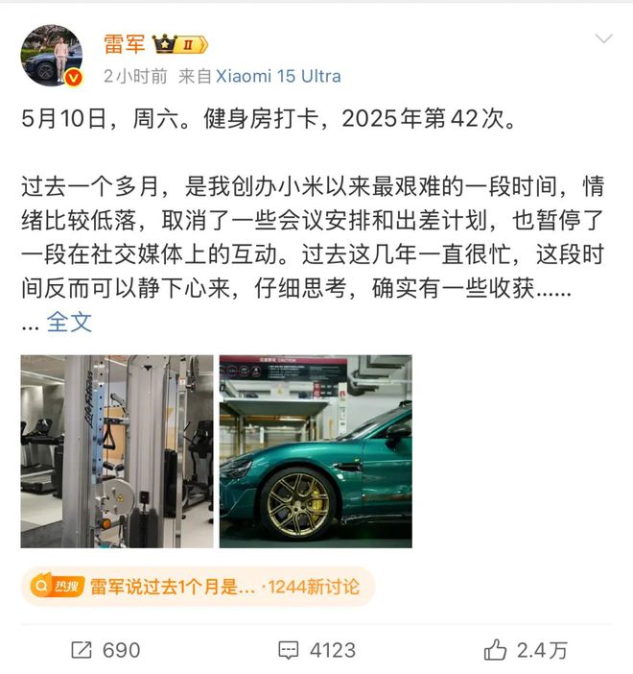Tap the 4123 comment count

click(x=333, y=650)
